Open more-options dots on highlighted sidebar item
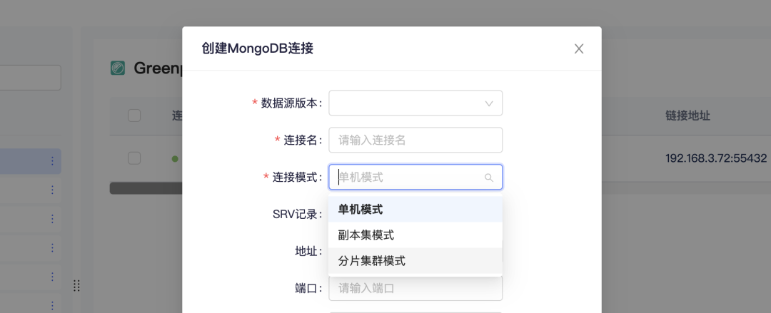The width and height of the screenshot is (771, 313). tap(52, 161)
